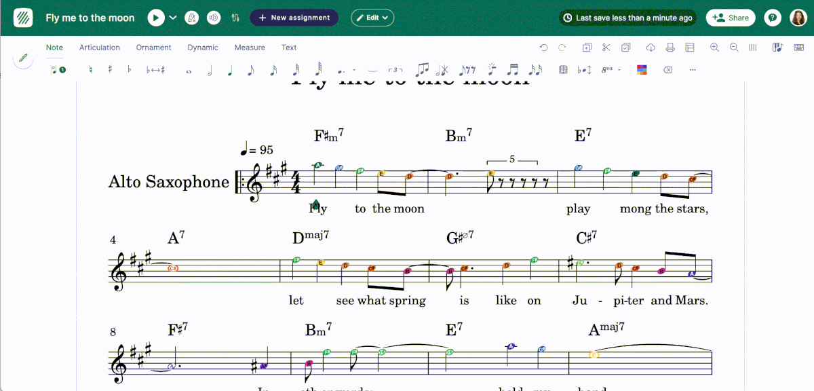Click the New assignment button
Viewport: 814px width, 391px height.
pyautogui.click(x=294, y=18)
